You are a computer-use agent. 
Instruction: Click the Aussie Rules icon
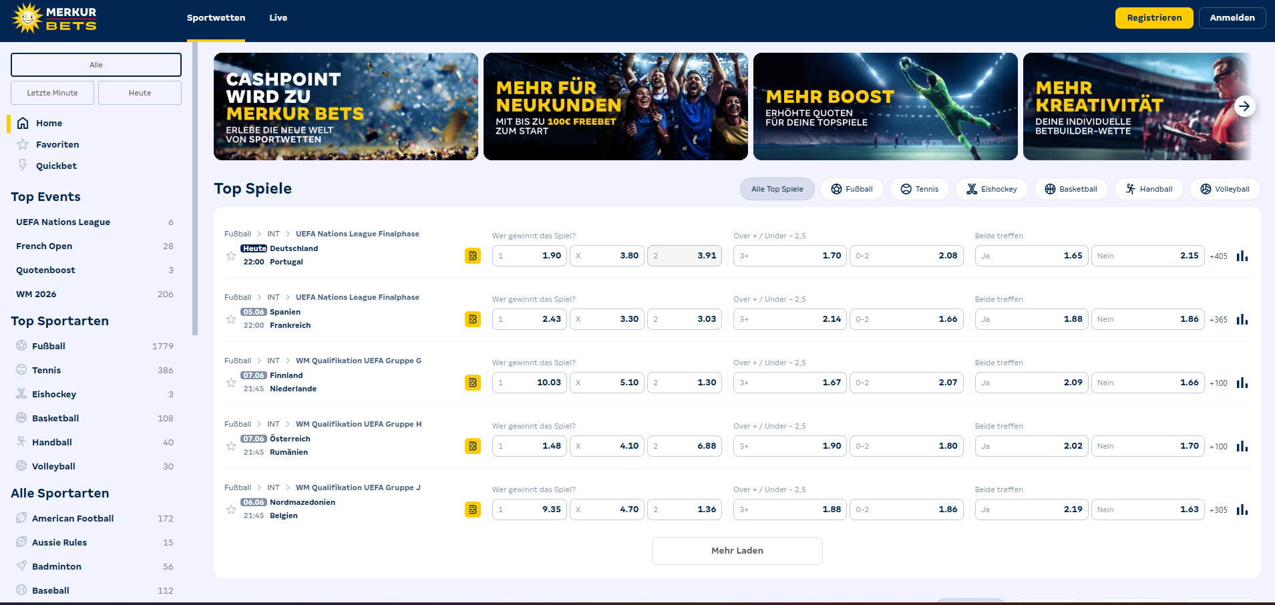[21, 542]
